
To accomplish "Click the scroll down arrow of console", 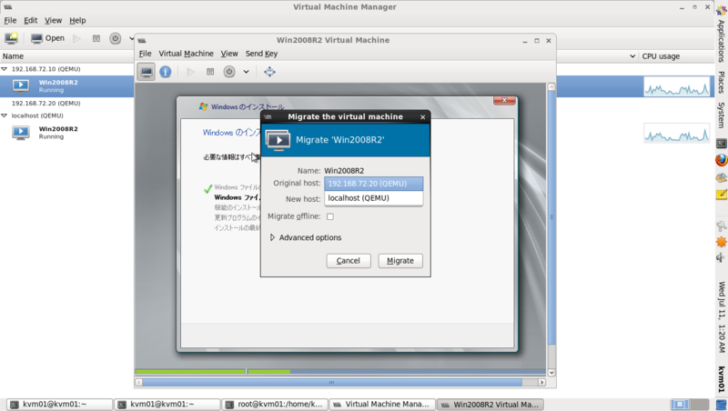I will click(551, 373).
